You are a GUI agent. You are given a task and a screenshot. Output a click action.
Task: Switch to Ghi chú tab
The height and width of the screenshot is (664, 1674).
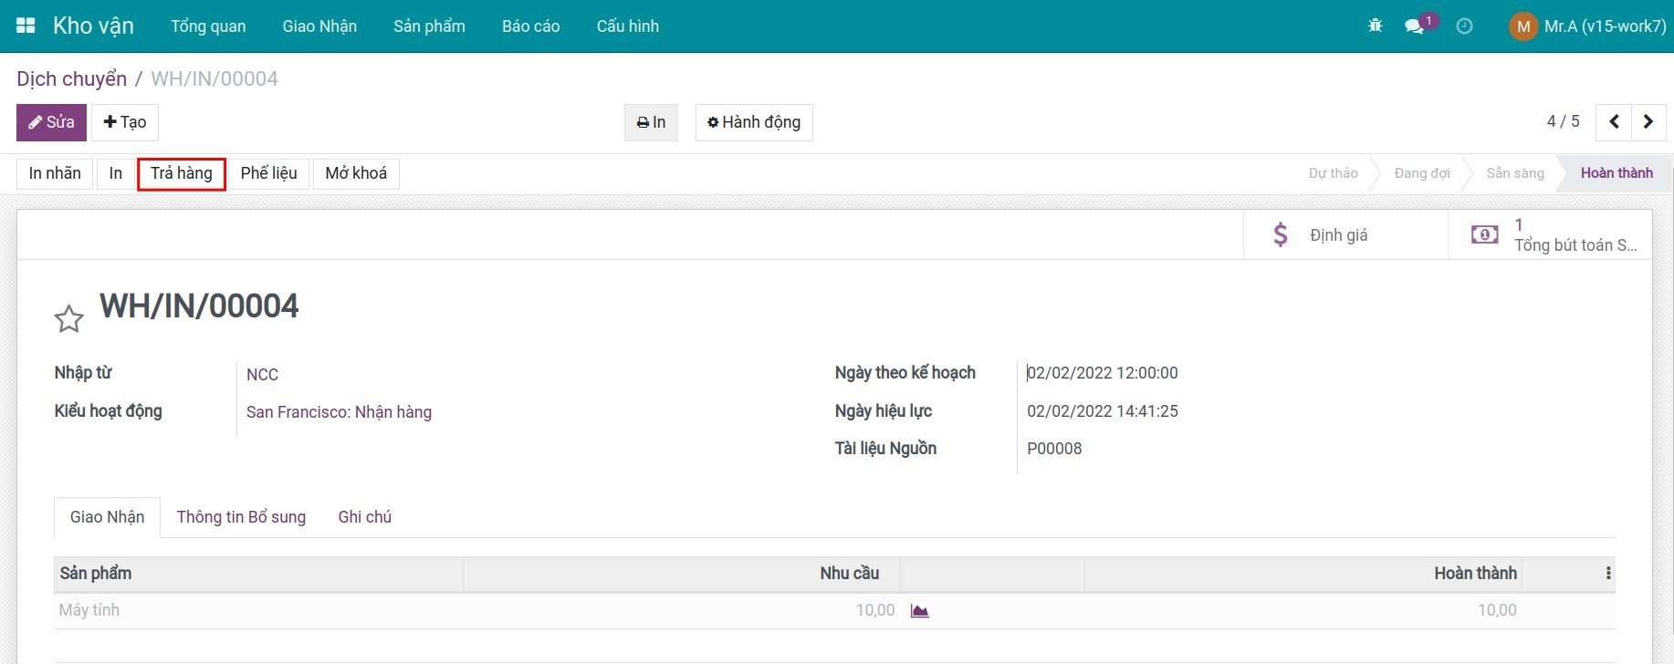(364, 517)
